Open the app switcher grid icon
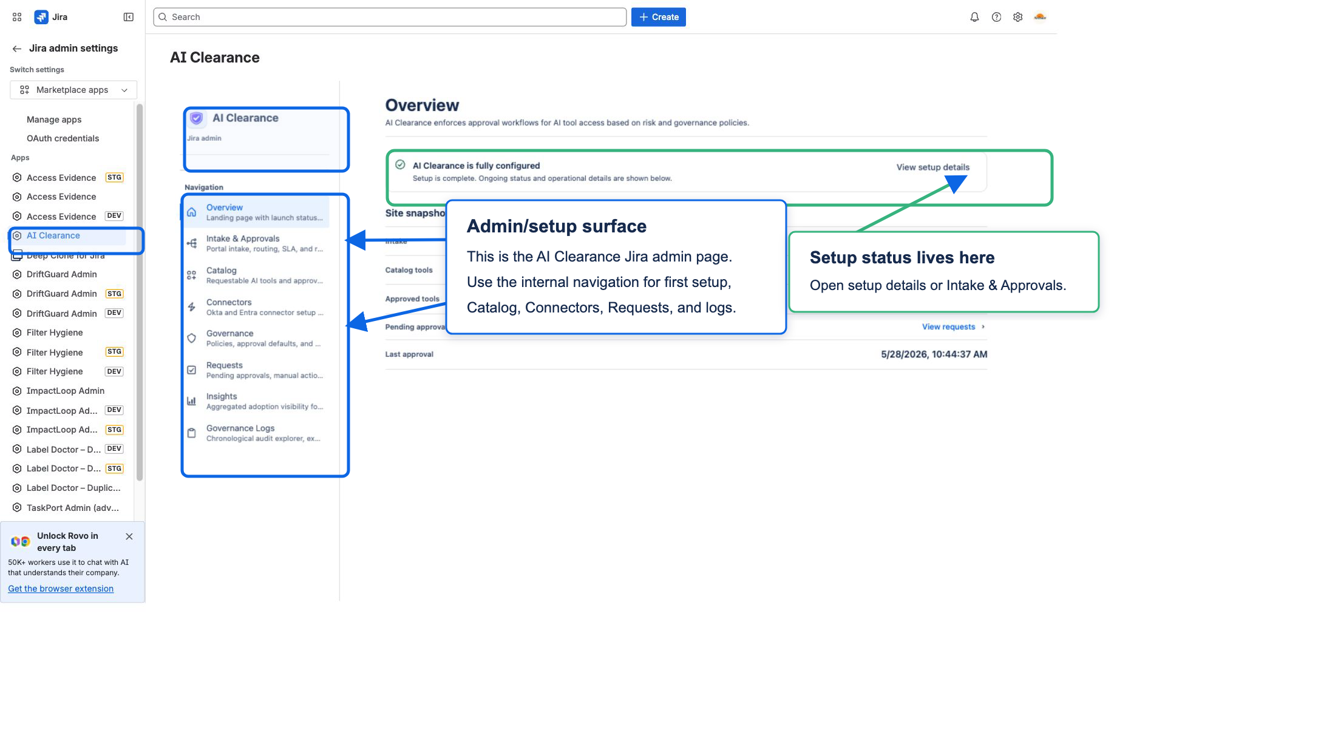Viewport: 1321px width, 753px height. 17,17
